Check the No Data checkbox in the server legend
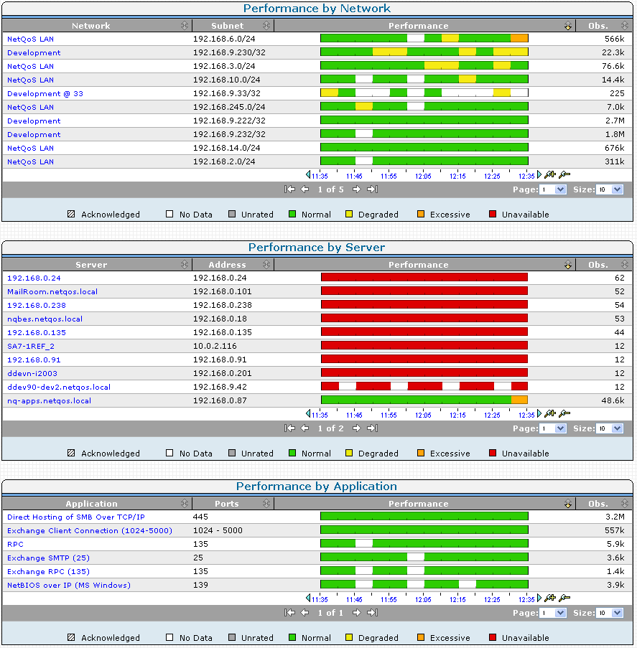The height and width of the screenshot is (648, 637). (168, 453)
